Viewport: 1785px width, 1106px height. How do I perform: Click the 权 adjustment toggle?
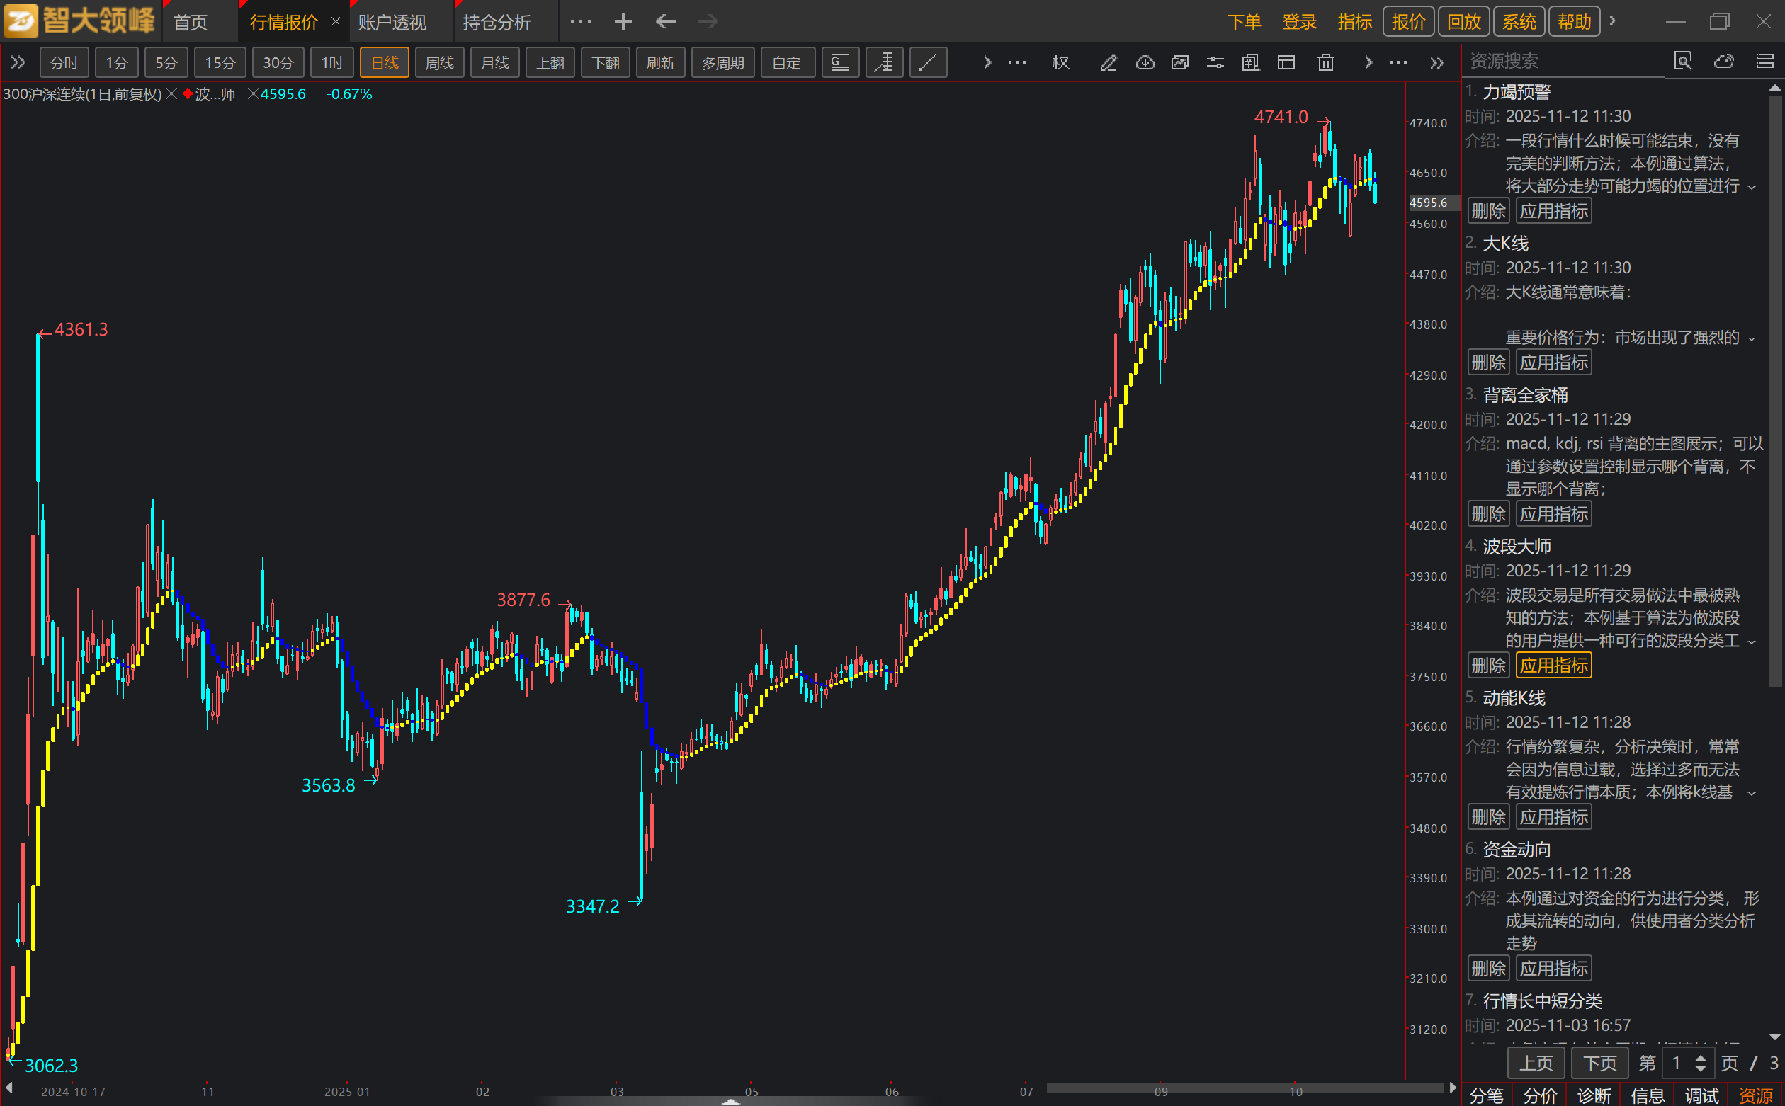(1061, 63)
